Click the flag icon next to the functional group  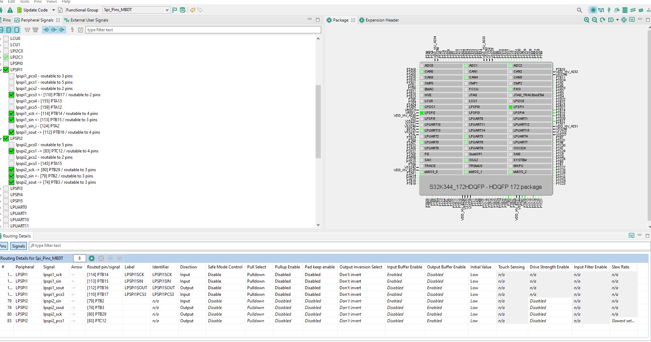[174, 10]
